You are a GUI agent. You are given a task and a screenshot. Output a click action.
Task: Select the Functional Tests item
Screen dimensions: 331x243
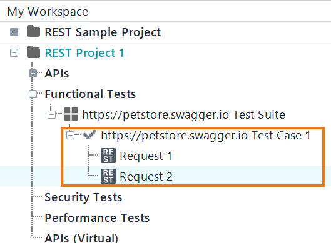point(90,94)
